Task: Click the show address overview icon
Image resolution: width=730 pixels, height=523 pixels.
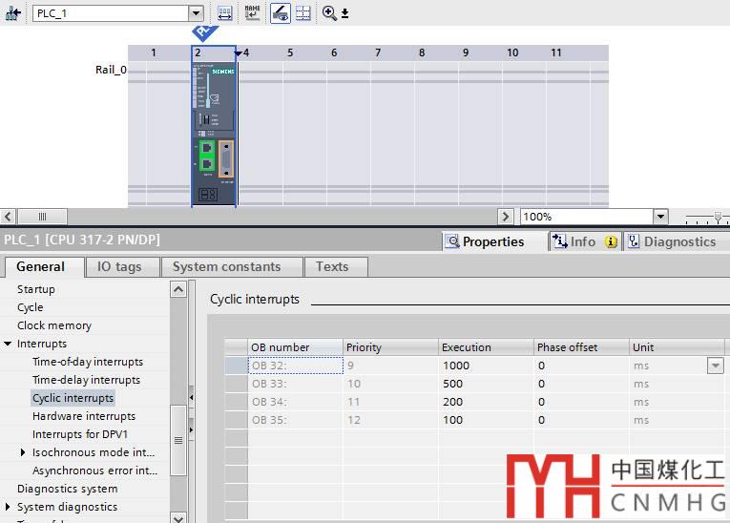Action: pyautogui.click(x=224, y=13)
